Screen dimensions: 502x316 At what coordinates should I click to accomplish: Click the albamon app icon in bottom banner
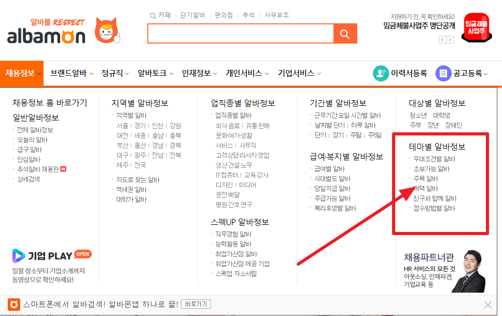(14, 305)
